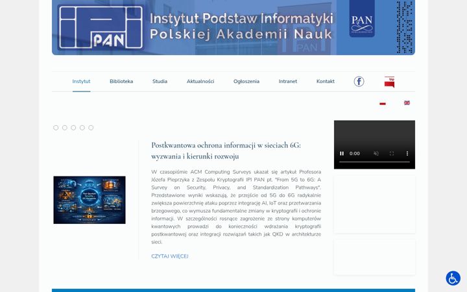Open the Aktualności menu item

coord(200,81)
